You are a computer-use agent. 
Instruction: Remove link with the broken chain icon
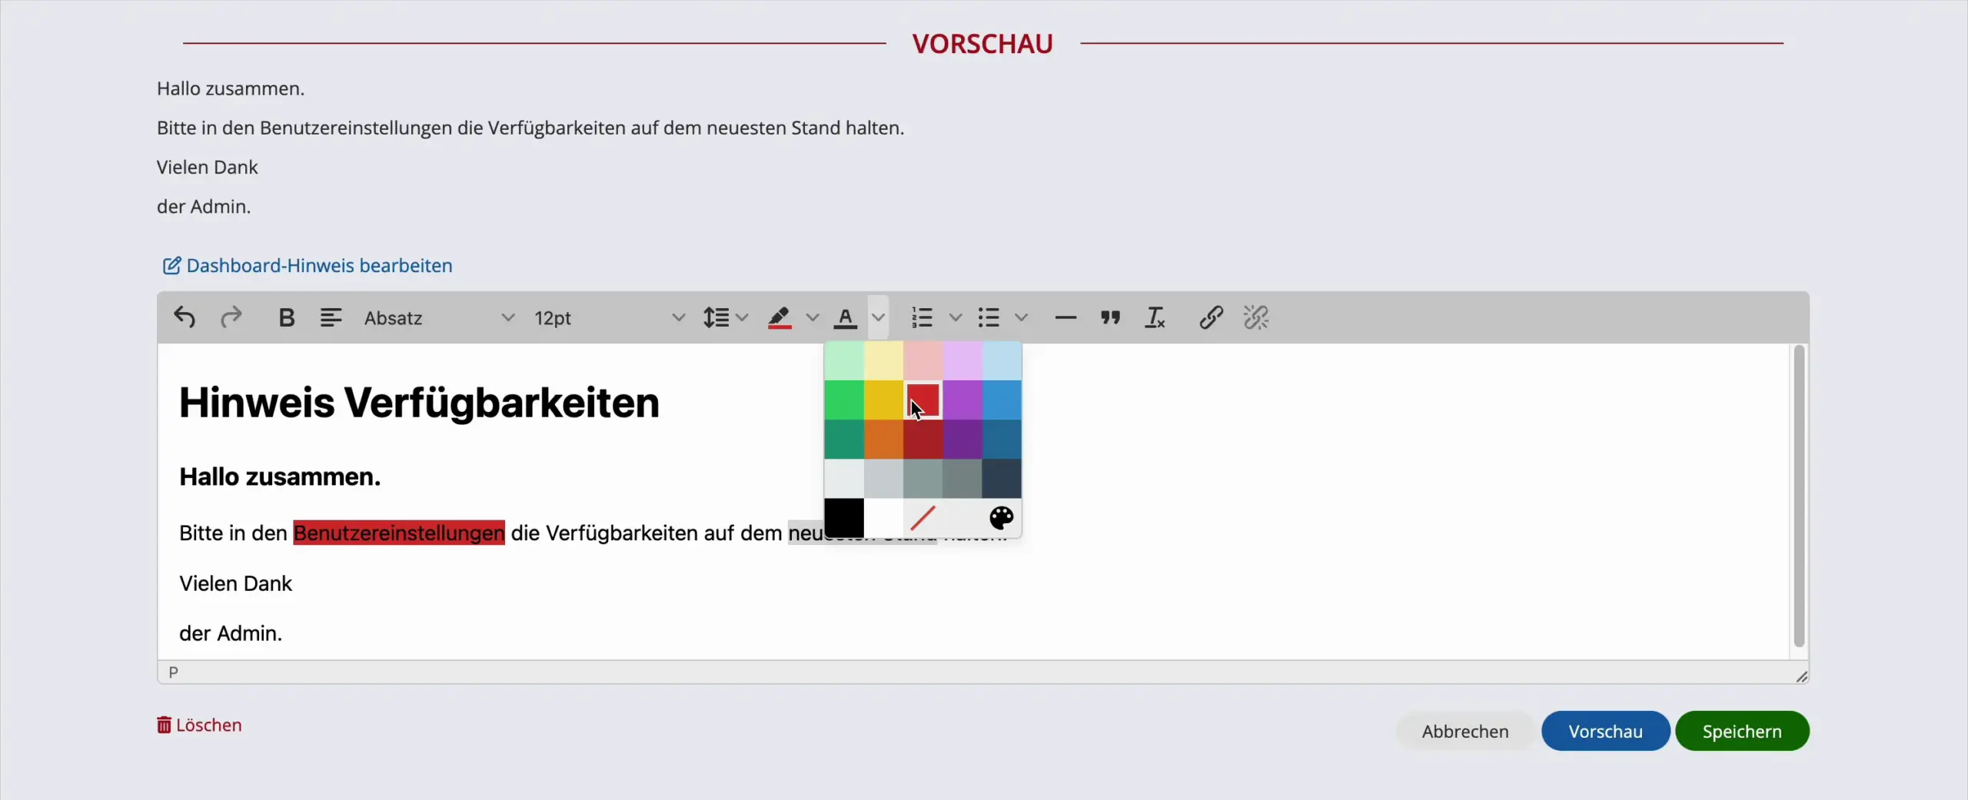click(x=1256, y=317)
